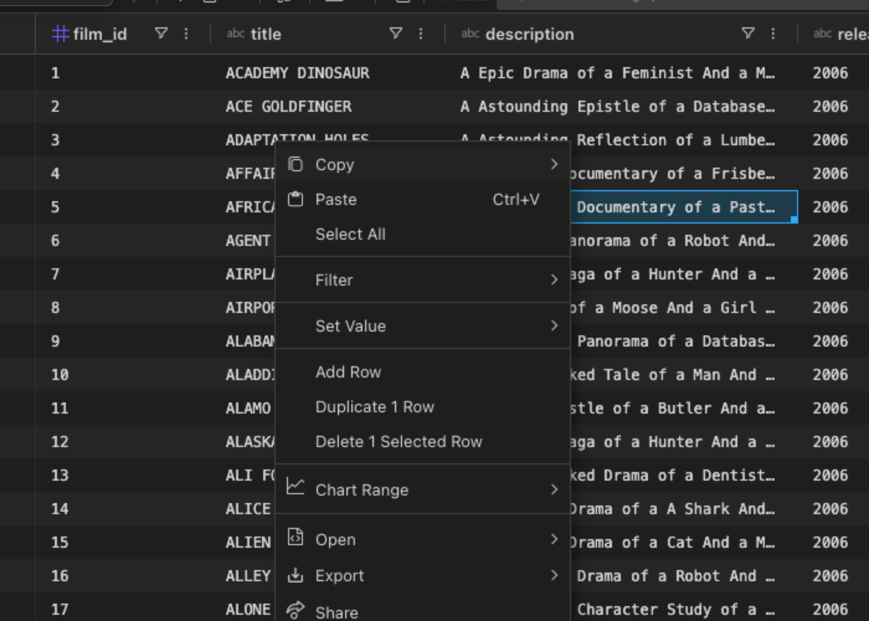Click the code icon beside Open
This screenshot has height=621, width=869.
(x=295, y=539)
